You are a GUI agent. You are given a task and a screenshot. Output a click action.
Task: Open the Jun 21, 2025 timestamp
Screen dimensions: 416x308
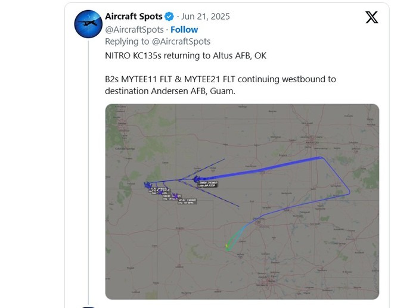[x=206, y=17]
